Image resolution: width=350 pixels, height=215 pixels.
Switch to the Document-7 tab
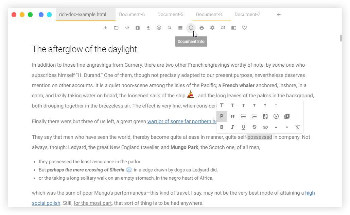[x=247, y=14]
